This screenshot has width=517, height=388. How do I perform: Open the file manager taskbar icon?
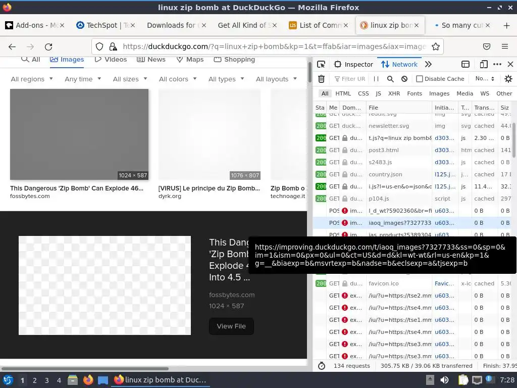pos(73,380)
